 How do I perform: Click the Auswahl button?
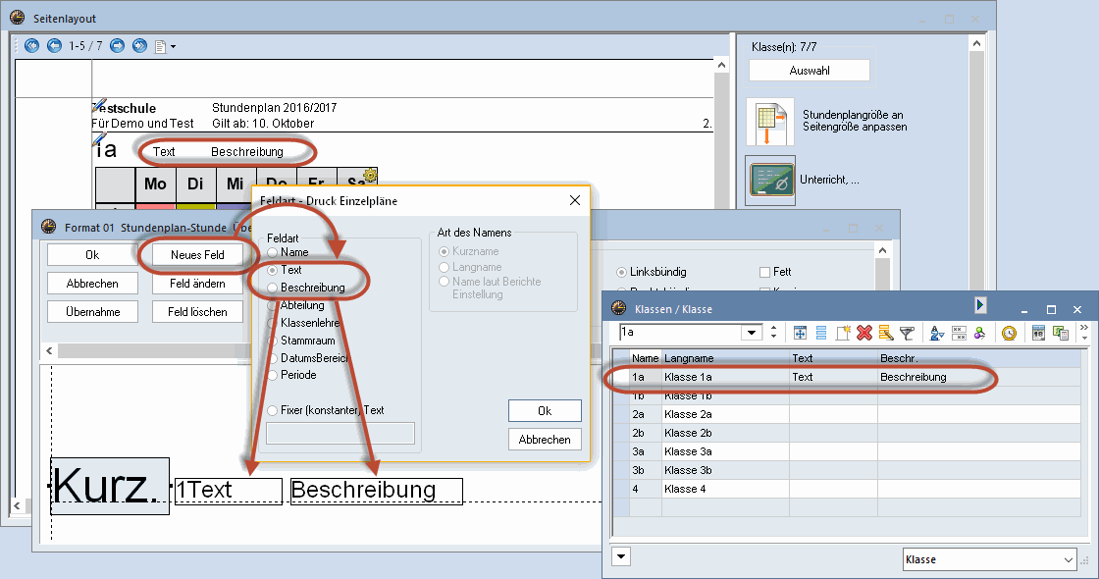click(x=810, y=70)
